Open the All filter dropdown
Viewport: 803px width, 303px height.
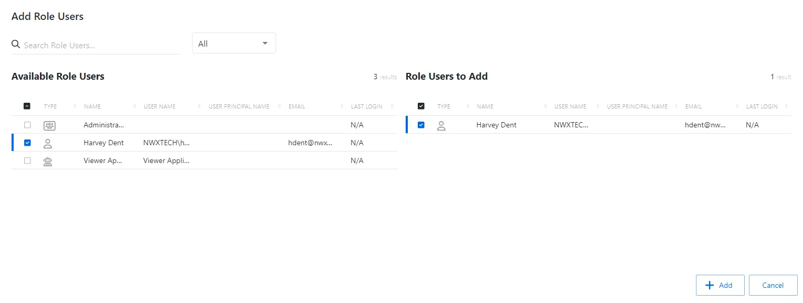coord(234,44)
